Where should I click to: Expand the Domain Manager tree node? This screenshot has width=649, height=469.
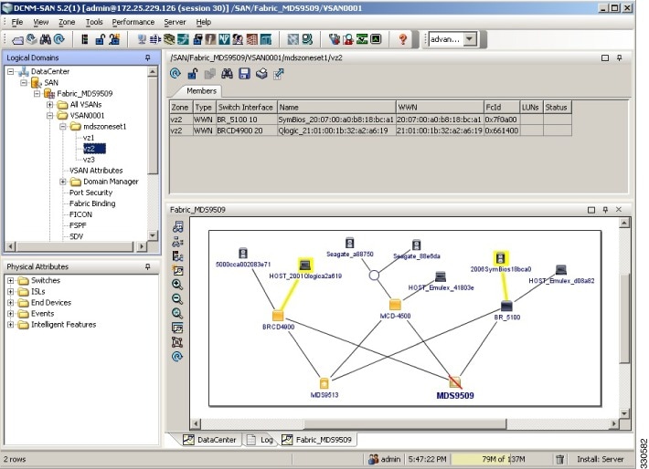click(x=63, y=182)
